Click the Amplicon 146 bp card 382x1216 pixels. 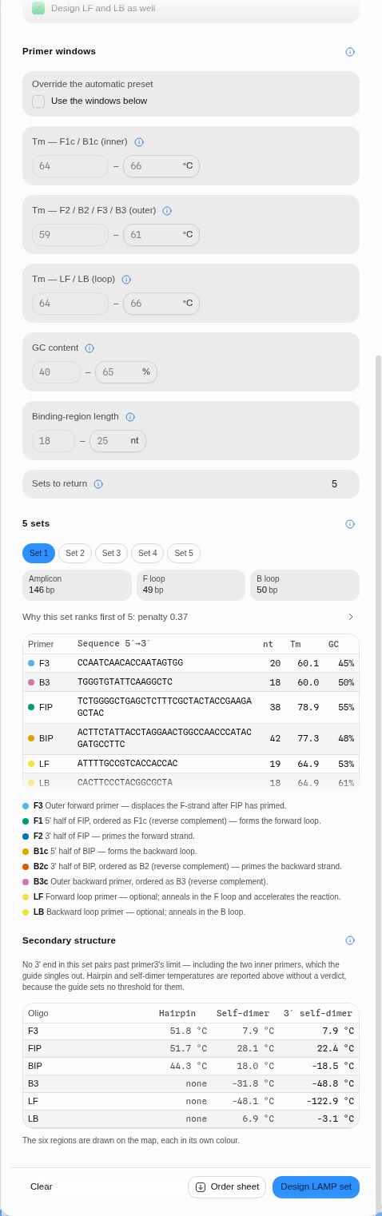click(77, 585)
